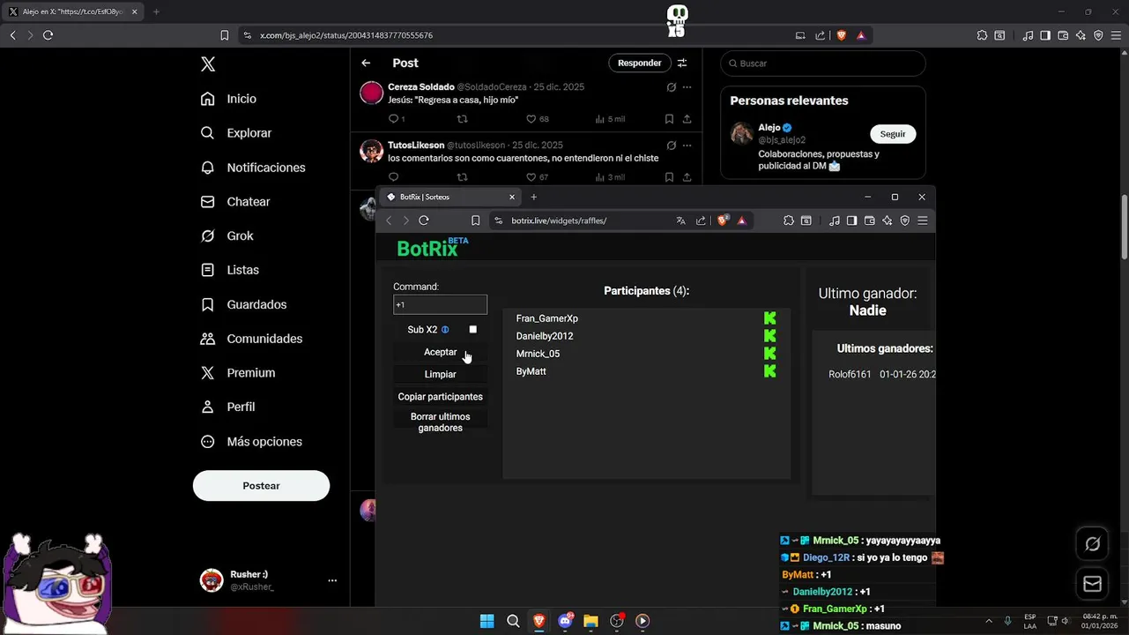Image resolution: width=1129 pixels, height=635 pixels.
Task: Click the floating Grok button at bottom right
Action: (x=1092, y=544)
